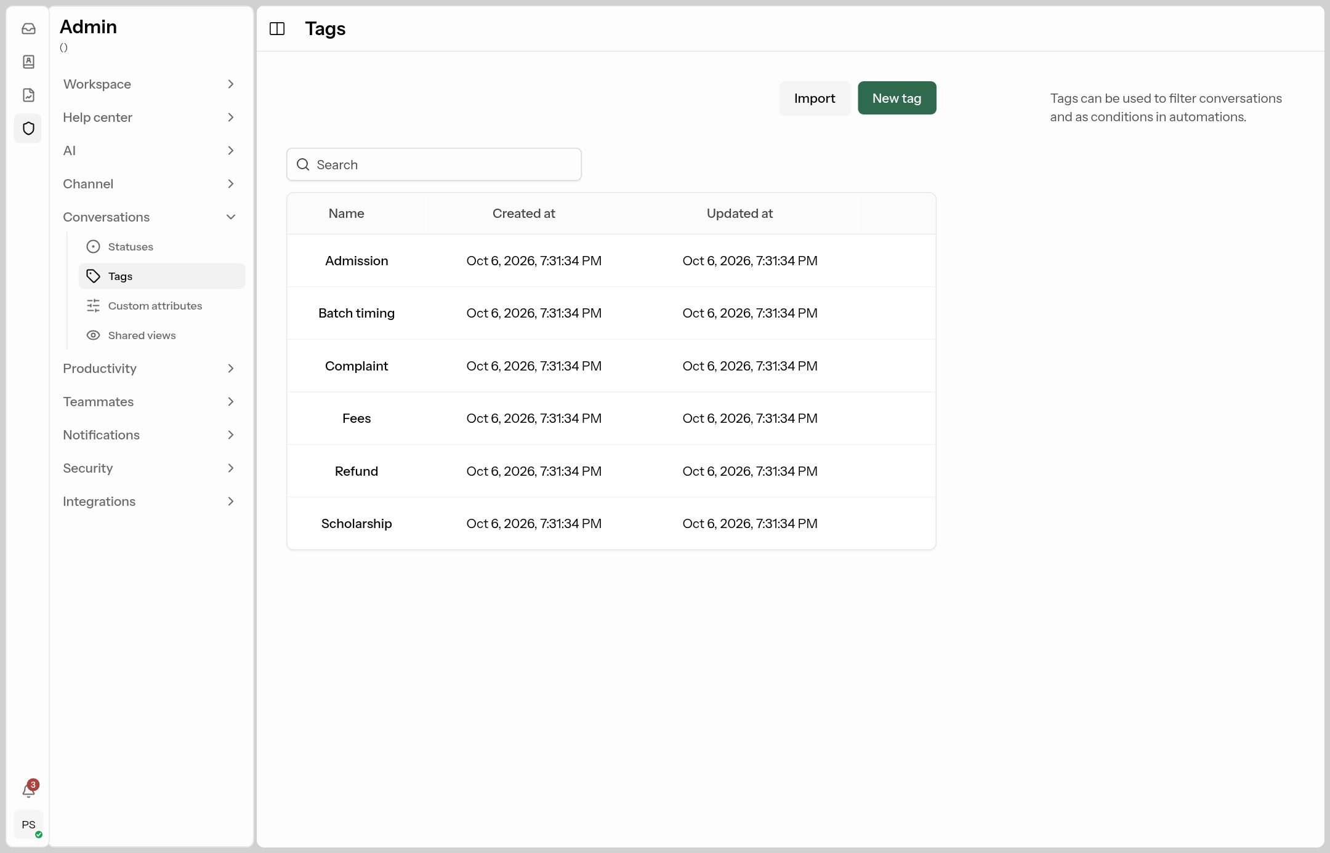Expand the Channel section
The image size is (1330, 853).
[x=150, y=184]
